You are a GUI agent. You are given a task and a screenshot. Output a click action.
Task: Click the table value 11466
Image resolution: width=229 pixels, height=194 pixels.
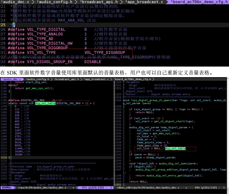click(19, 149)
